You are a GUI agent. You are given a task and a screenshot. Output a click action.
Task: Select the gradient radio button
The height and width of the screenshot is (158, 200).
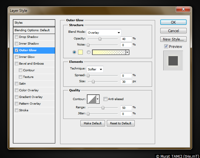click(89, 52)
